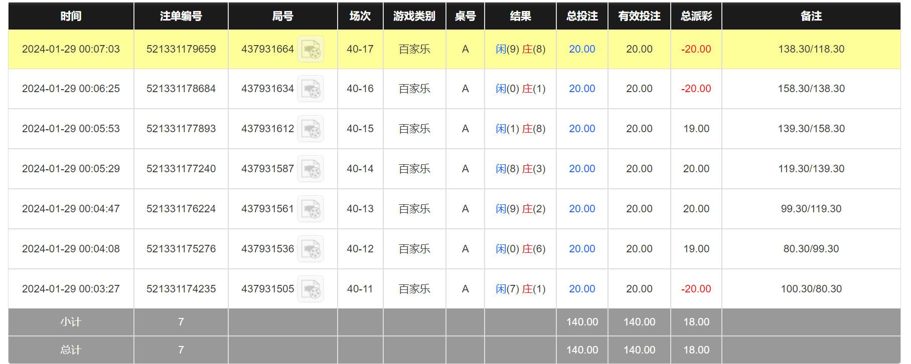Click remark 80.30/99.30

point(811,249)
